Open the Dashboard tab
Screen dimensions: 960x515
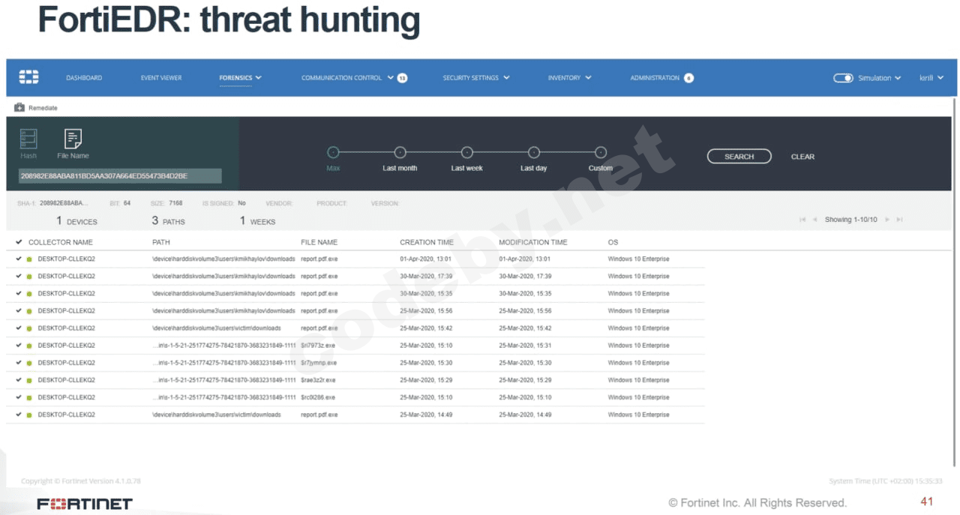(84, 78)
